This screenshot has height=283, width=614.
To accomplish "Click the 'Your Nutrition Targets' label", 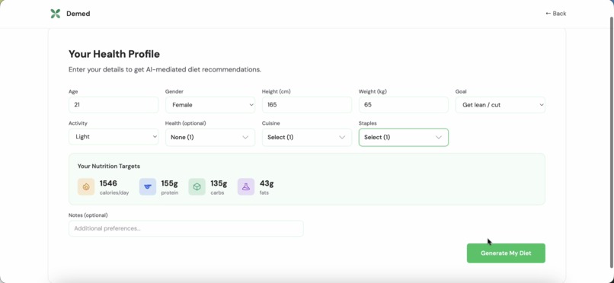I will 108,166.
